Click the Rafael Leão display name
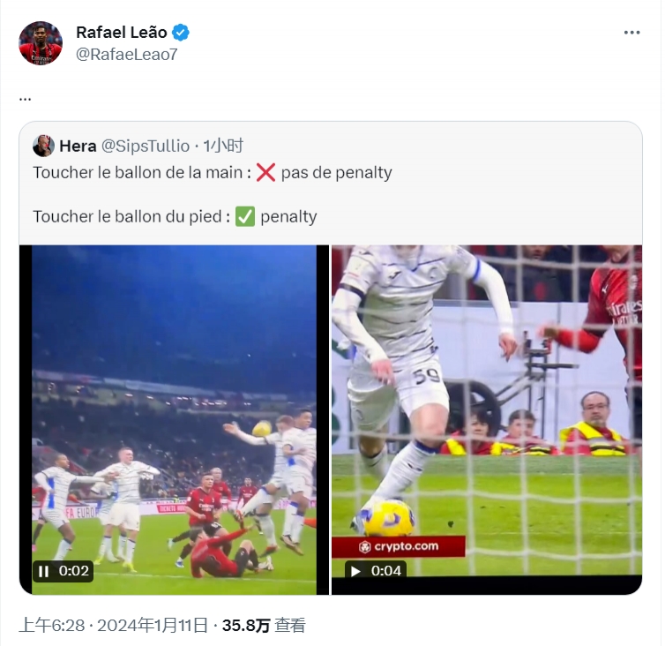Image resolution: width=665 pixels, height=646 pixels. 122,33
